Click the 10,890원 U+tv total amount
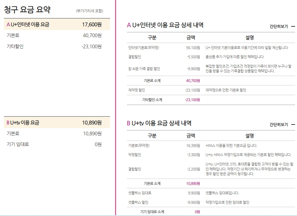The image size is (297, 216). 92,123
